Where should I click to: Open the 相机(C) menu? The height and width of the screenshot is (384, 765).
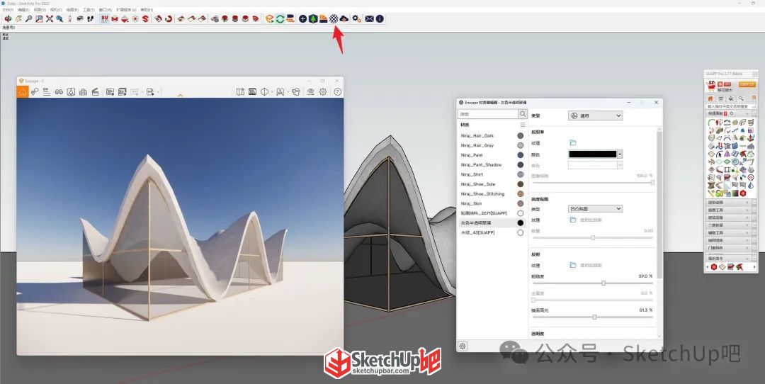tap(56, 10)
